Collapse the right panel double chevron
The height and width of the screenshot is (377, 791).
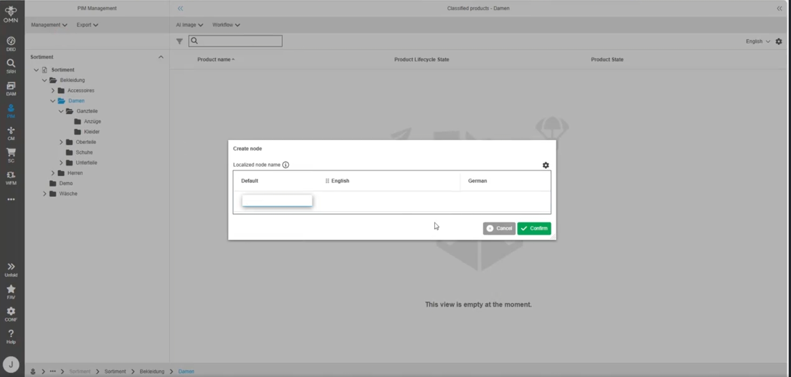click(779, 8)
